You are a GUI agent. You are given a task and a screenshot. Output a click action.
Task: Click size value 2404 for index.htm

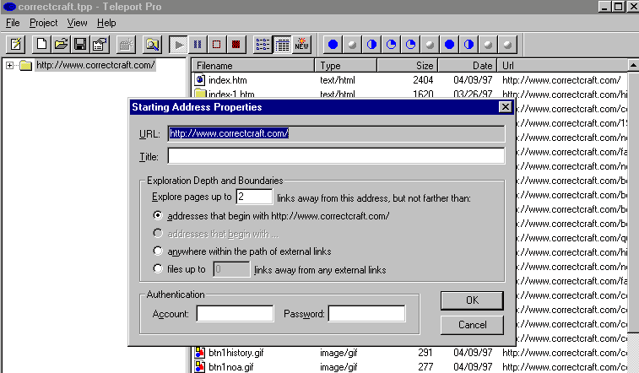tap(423, 80)
